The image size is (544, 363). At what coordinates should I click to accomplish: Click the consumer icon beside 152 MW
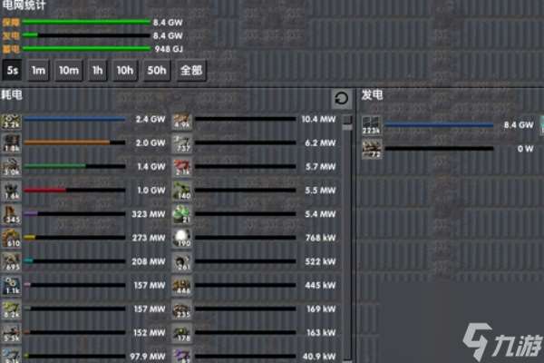11,332
